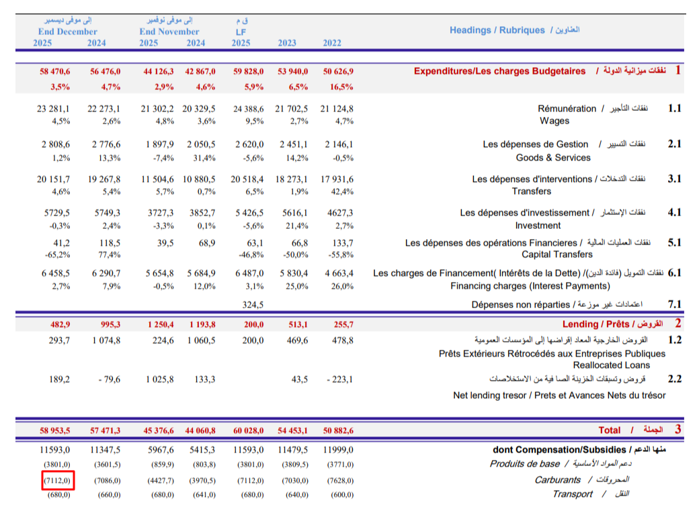Click the 'Reallocated Loans' label
The image size is (699, 521).
pos(611,365)
